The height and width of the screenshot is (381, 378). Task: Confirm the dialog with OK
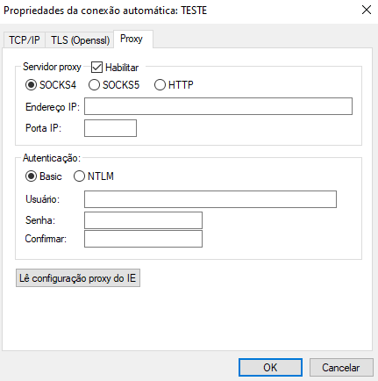[270, 368]
